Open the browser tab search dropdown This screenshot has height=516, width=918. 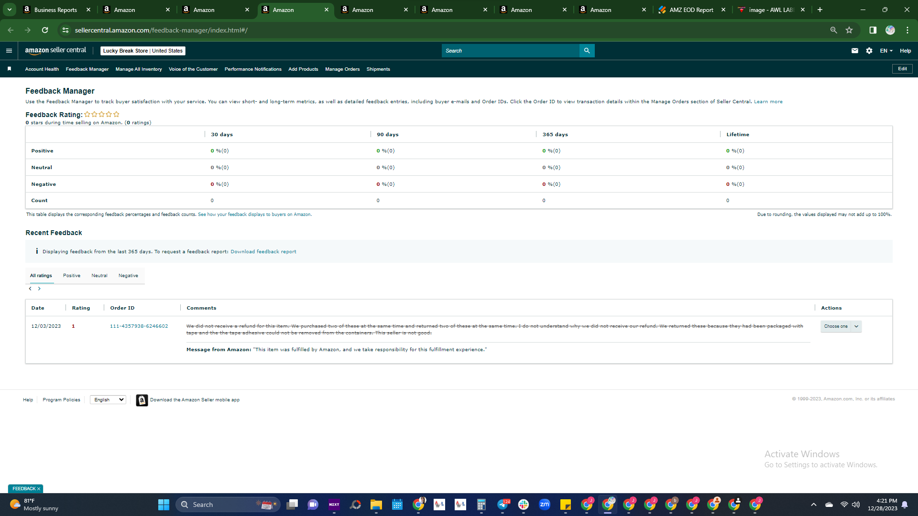point(9,10)
